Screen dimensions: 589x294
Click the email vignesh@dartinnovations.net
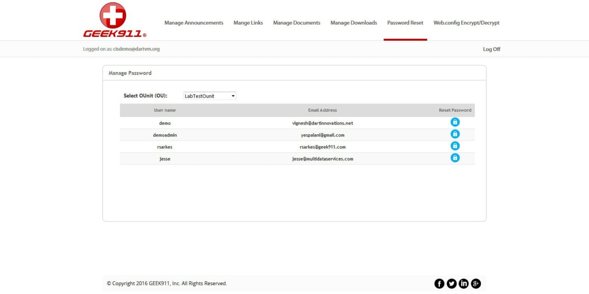[322, 122]
